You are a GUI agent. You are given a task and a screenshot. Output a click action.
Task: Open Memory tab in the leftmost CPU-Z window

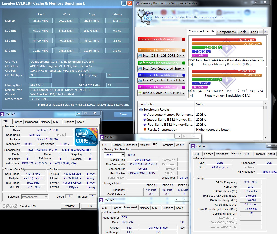(x=45, y=122)
